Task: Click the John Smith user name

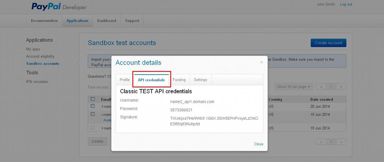Action: click(326, 4)
